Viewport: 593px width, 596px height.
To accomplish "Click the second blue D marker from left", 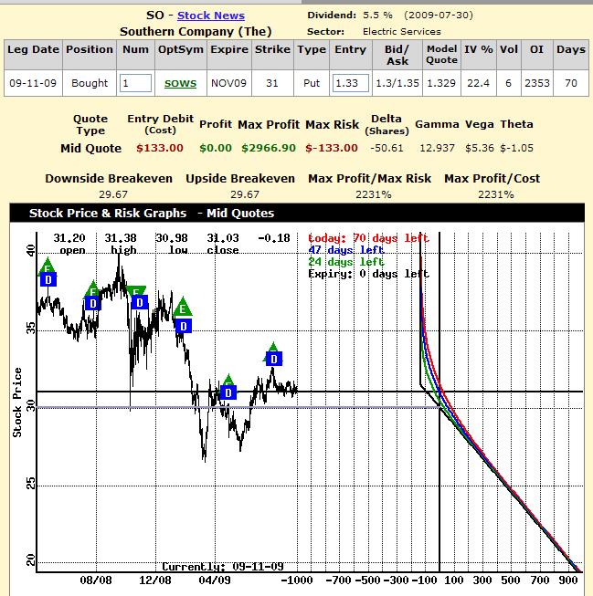I will (92, 302).
